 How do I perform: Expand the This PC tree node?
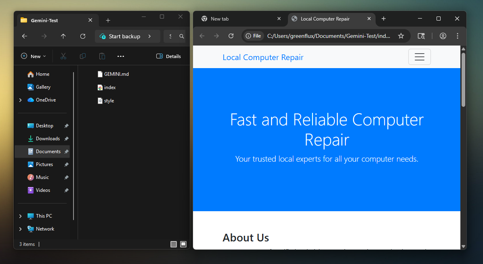tap(21, 216)
